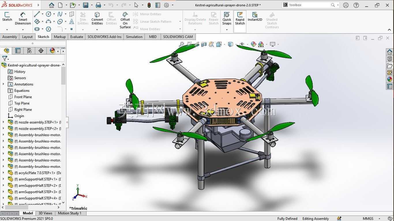Switch to the Evaluate tab

click(x=77, y=37)
